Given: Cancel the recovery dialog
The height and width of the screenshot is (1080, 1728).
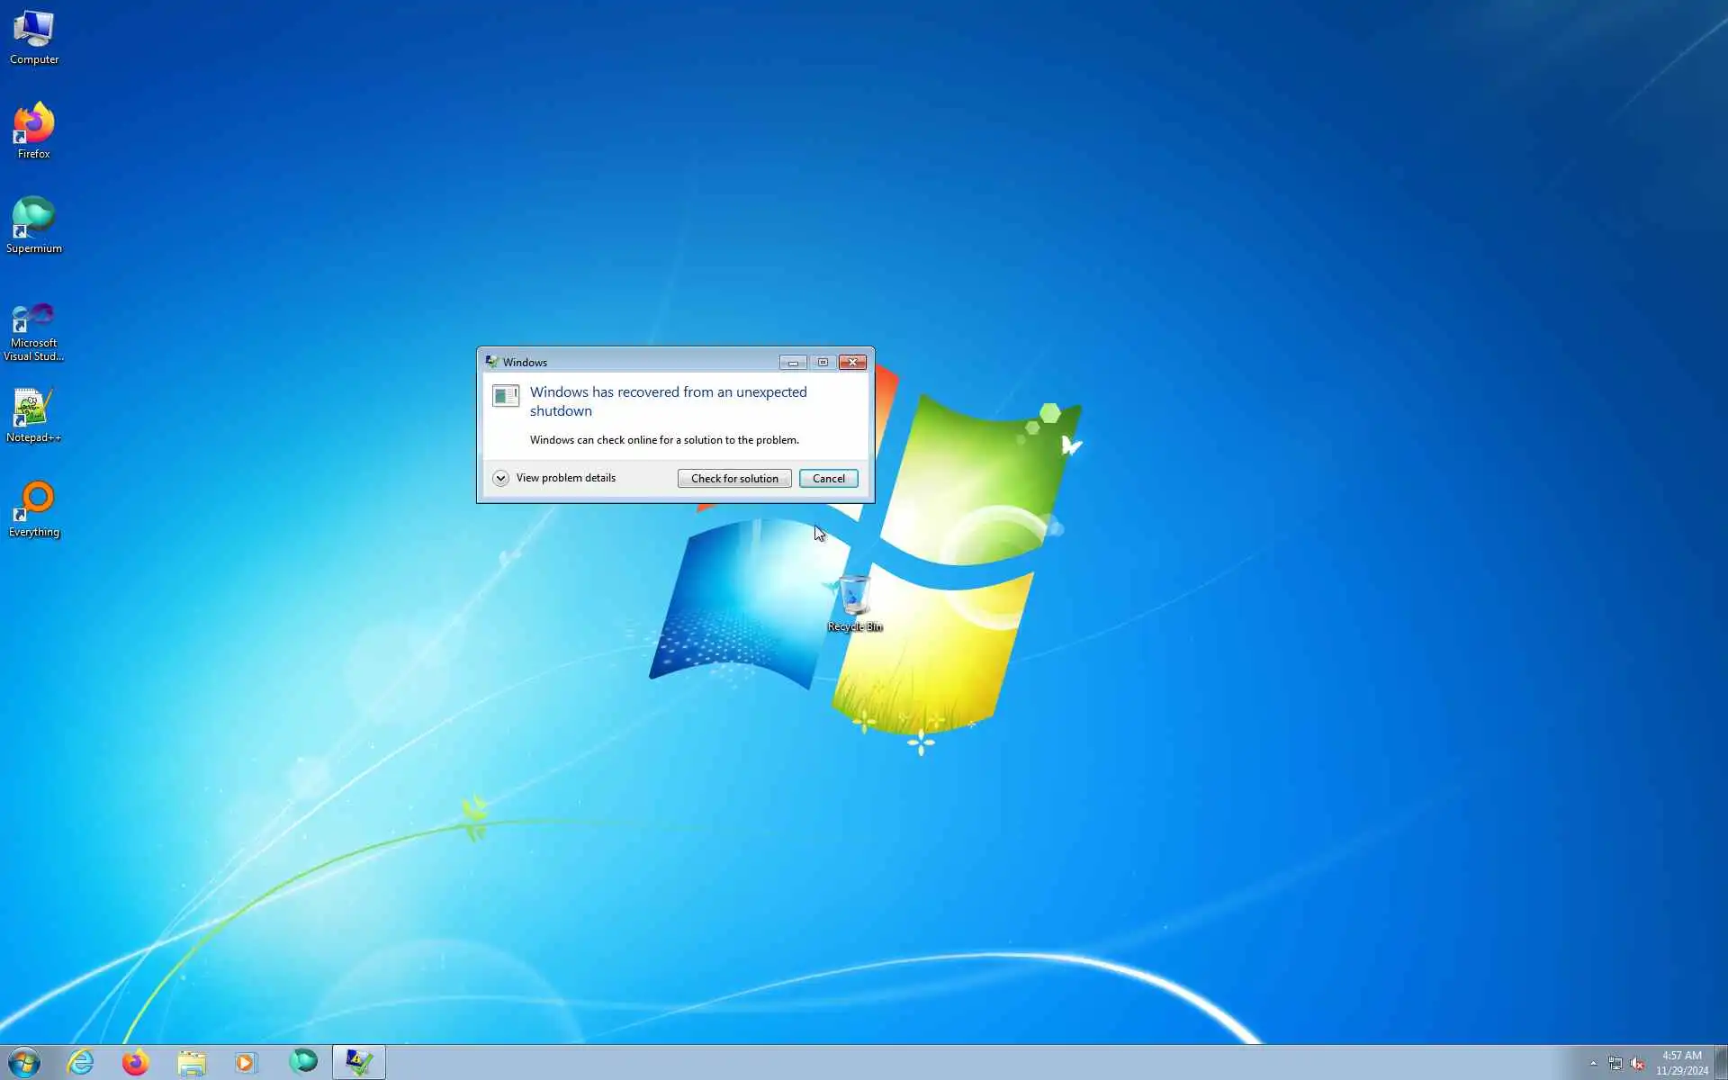Looking at the screenshot, I should point(828,478).
